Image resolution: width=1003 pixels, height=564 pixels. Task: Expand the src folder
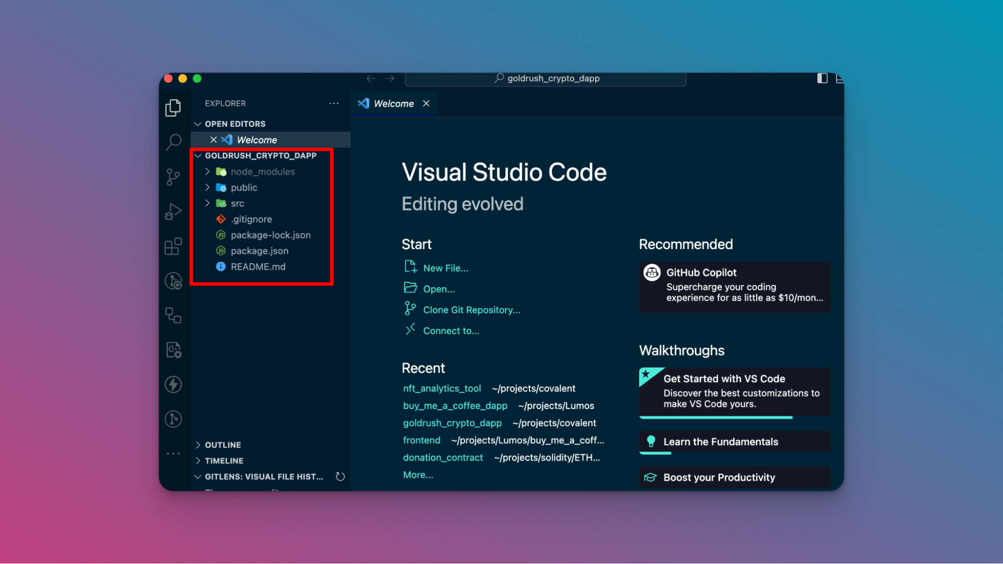(x=207, y=204)
